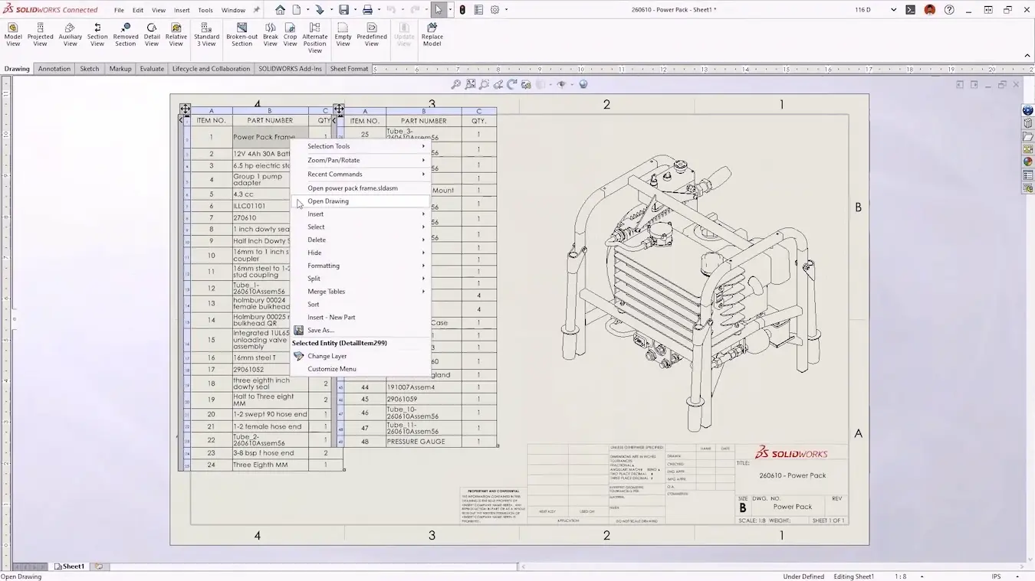1035x581 pixels.
Task: Choose the Broken-out Section tool
Action: click(242, 34)
